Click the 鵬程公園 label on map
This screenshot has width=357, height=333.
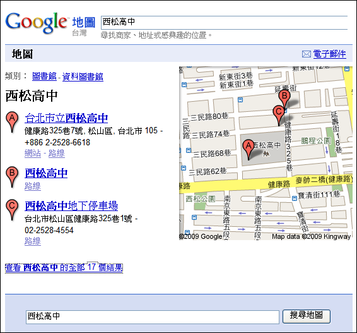coord(316,141)
